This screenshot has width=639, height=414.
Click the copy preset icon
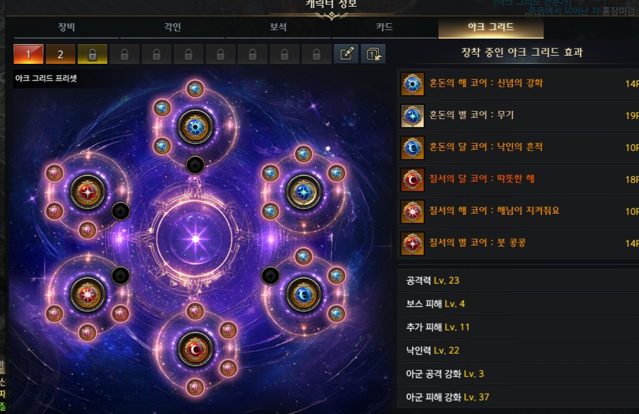(373, 53)
